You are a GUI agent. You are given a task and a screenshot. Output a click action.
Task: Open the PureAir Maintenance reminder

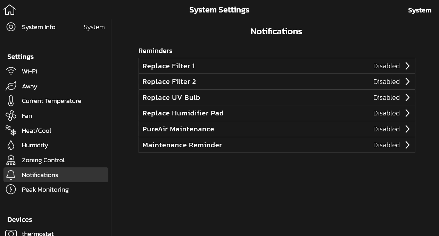click(x=277, y=129)
